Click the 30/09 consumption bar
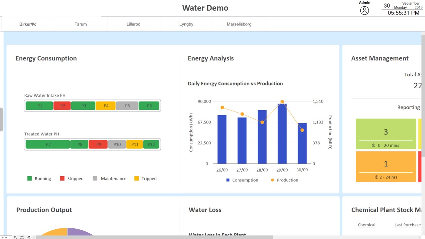 pos(302,143)
